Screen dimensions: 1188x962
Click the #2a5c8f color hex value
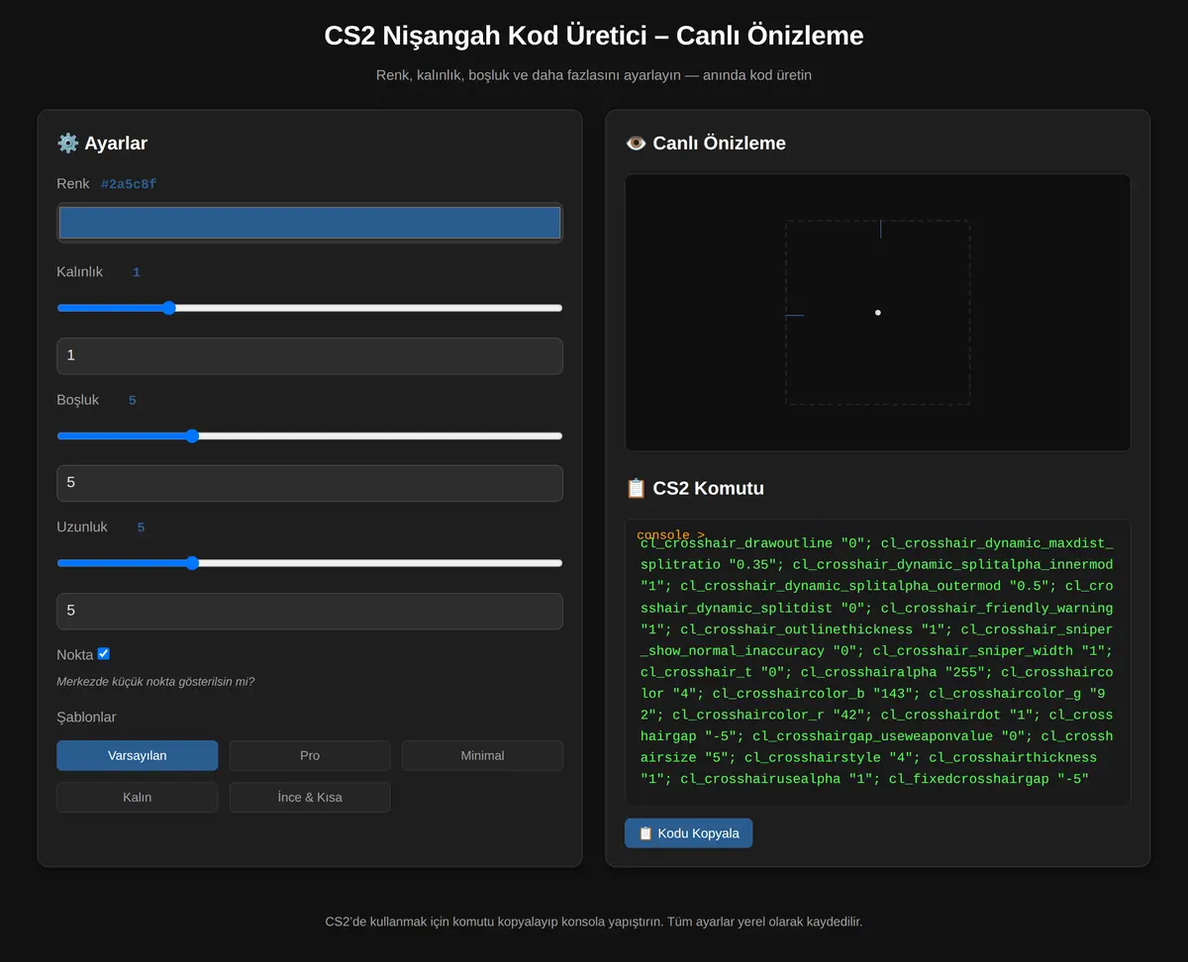click(129, 184)
